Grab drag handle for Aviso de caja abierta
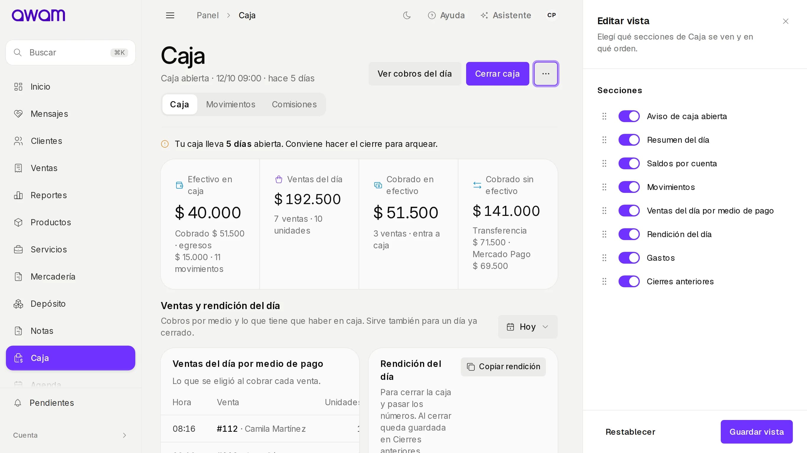The width and height of the screenshot is (807, 453). click(604, 116)
